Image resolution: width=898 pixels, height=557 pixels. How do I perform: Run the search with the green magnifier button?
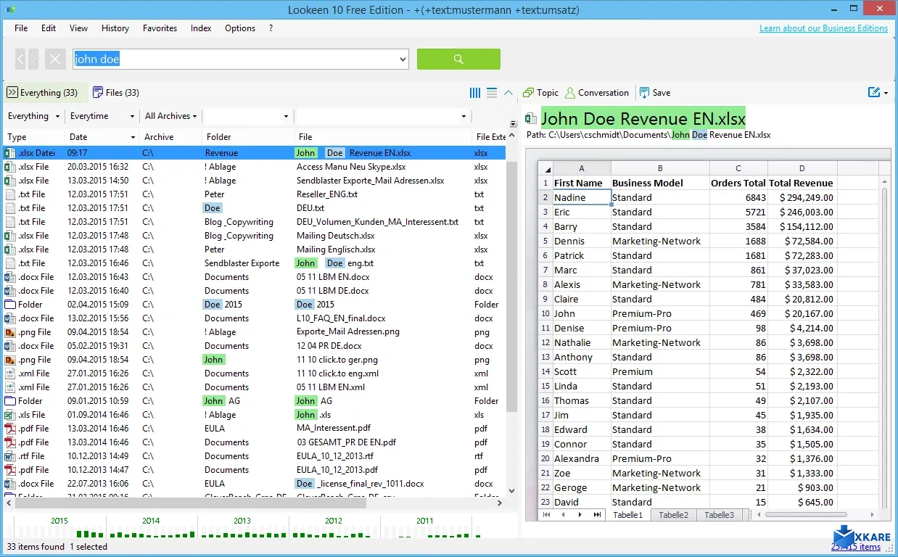coord(458,59)
